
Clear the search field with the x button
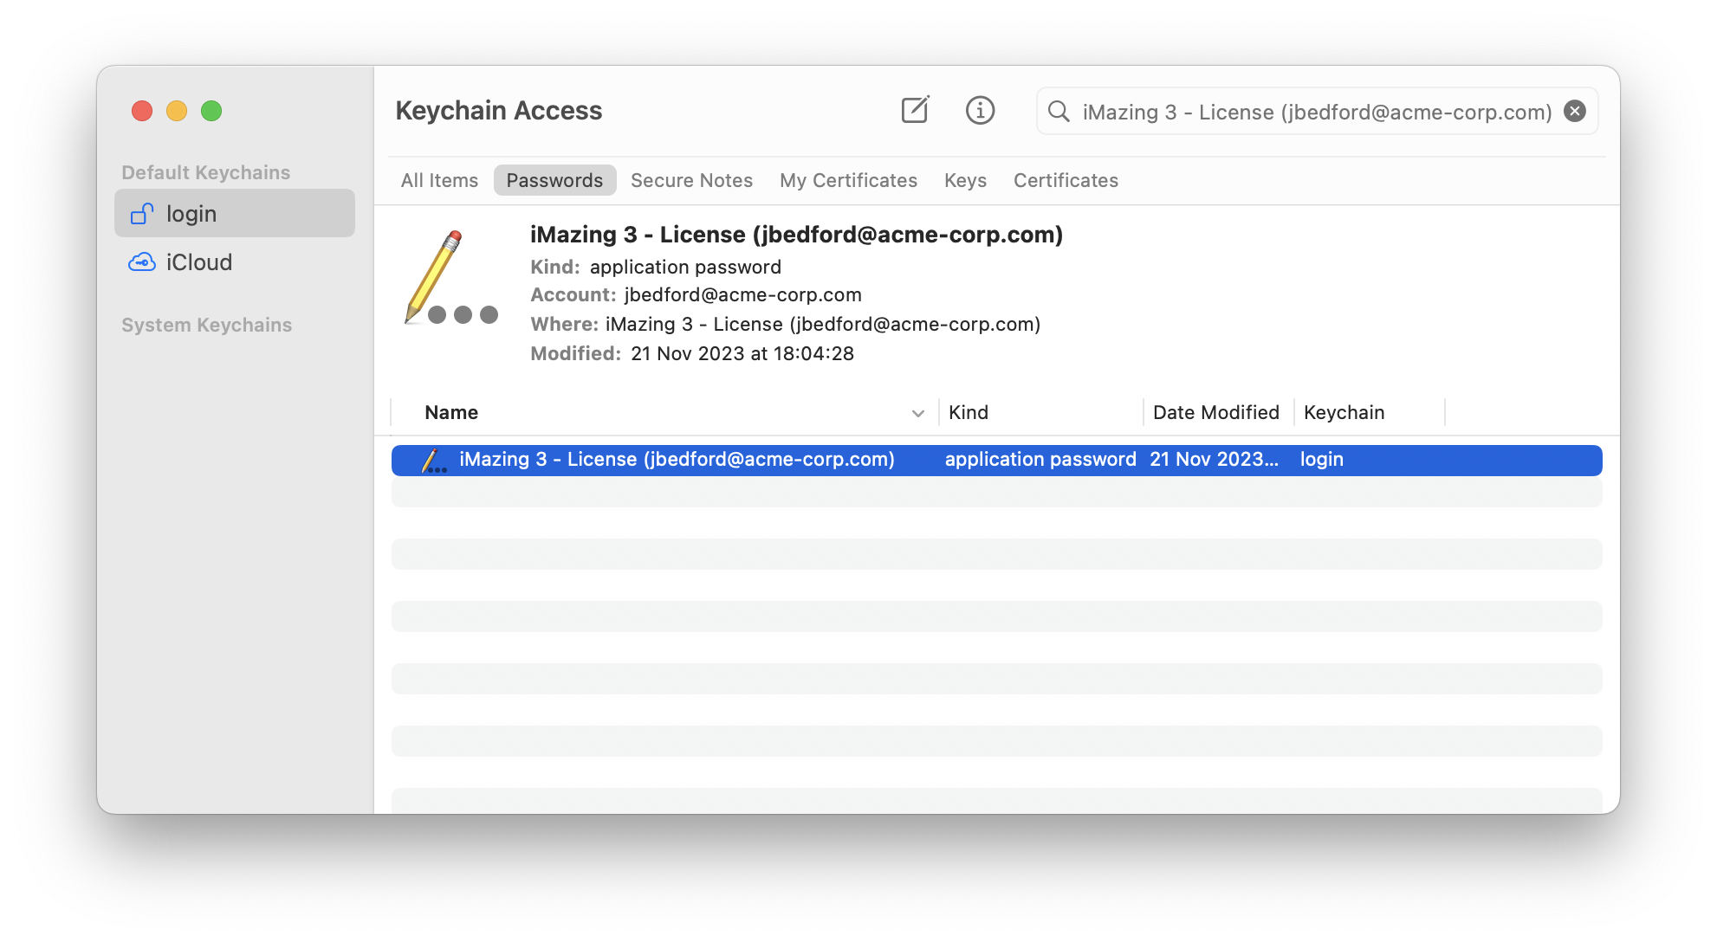pyautogui.click(x=1575, y=111)
